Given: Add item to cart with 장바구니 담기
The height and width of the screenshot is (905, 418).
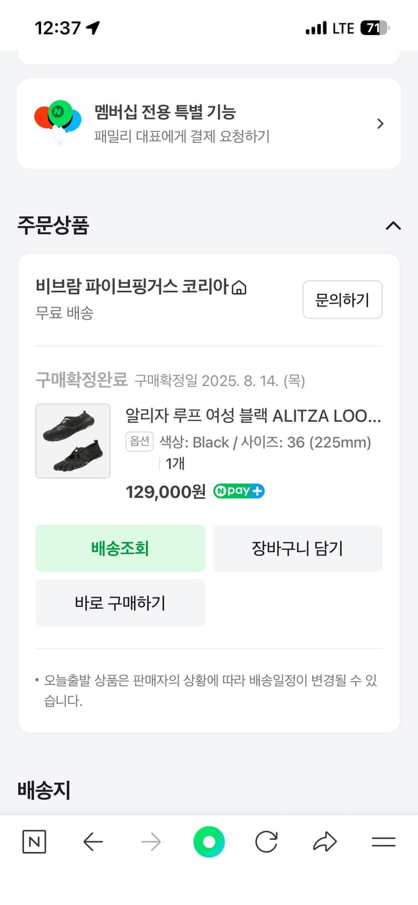Looking at the screenshot, I should [x=298, y=548].
